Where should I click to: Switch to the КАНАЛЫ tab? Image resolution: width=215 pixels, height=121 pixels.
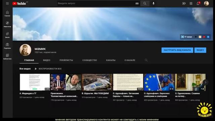[111, 60]
